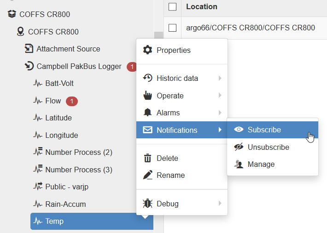The height and width of the screenshot is (233, 327).
Task: Open the Notifications menu entry
Action: (182, 130)
